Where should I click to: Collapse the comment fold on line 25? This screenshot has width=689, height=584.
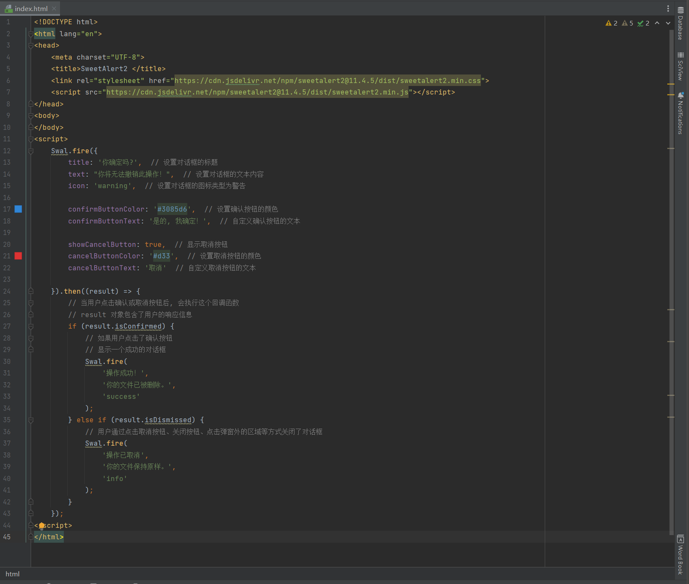(31, 303)
